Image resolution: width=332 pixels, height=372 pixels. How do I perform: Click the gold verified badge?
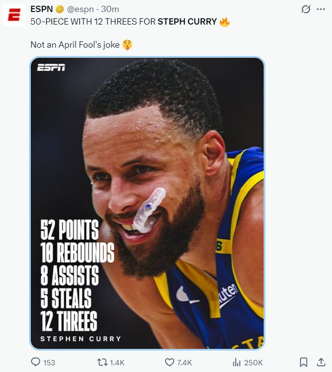[60, 10]
